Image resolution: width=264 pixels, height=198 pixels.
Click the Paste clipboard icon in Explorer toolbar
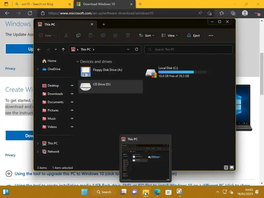point(90,35)
